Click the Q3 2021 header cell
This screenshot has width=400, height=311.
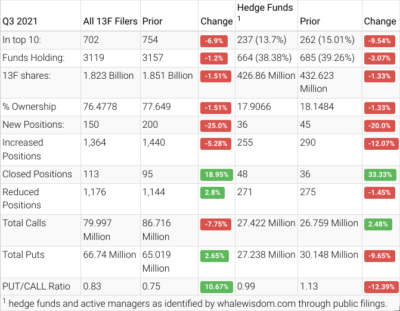point(20,21)
